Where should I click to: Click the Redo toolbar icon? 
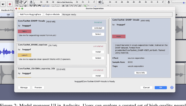pos(58,6)
